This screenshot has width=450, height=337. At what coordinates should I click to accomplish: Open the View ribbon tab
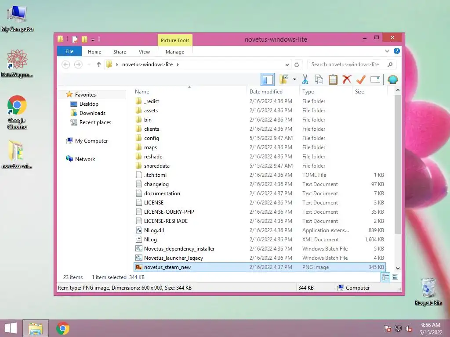coord(144,52)
